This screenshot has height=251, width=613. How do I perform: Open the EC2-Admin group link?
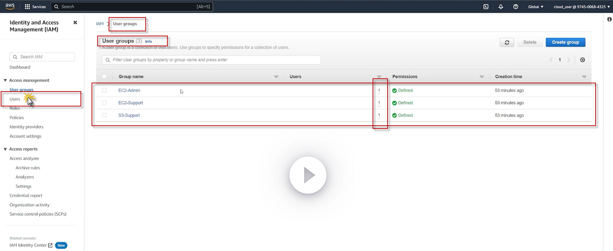(x=129, y=90)
